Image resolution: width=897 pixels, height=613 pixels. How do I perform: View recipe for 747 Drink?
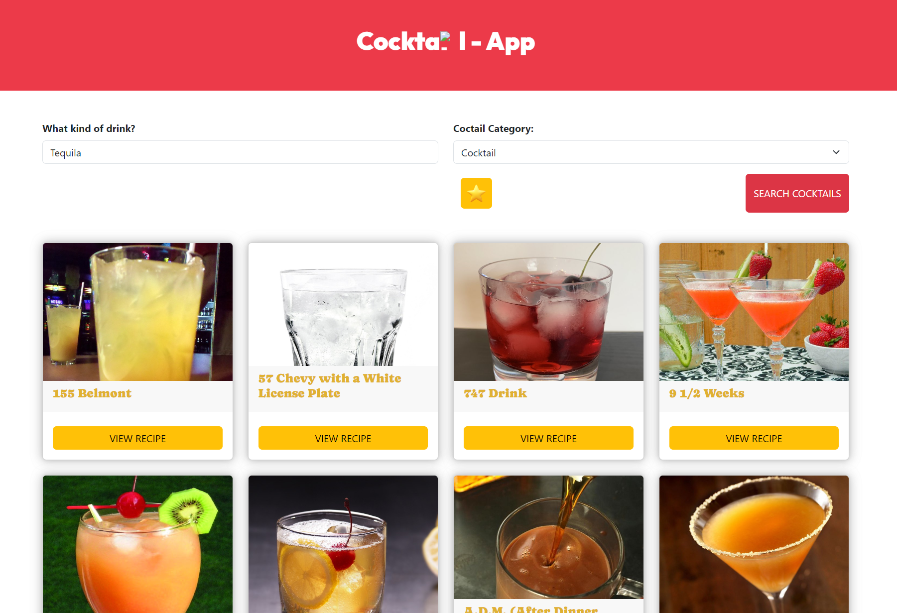[548, 438]
